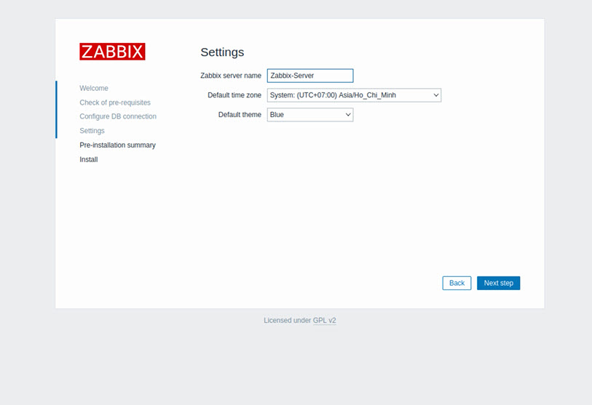
Task: Click the ZABBIX logo
Action: [x=112, y=52]
